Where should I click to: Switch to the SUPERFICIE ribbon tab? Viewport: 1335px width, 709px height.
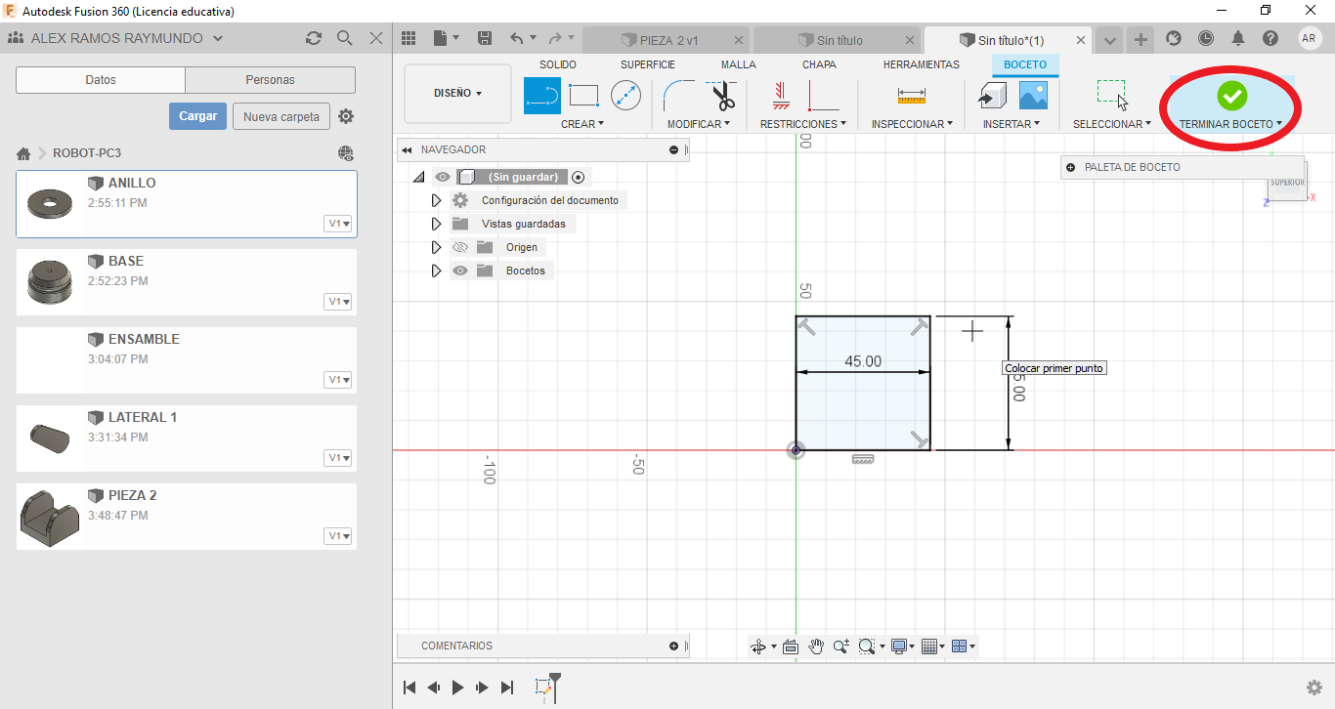(x=648, y=64)
